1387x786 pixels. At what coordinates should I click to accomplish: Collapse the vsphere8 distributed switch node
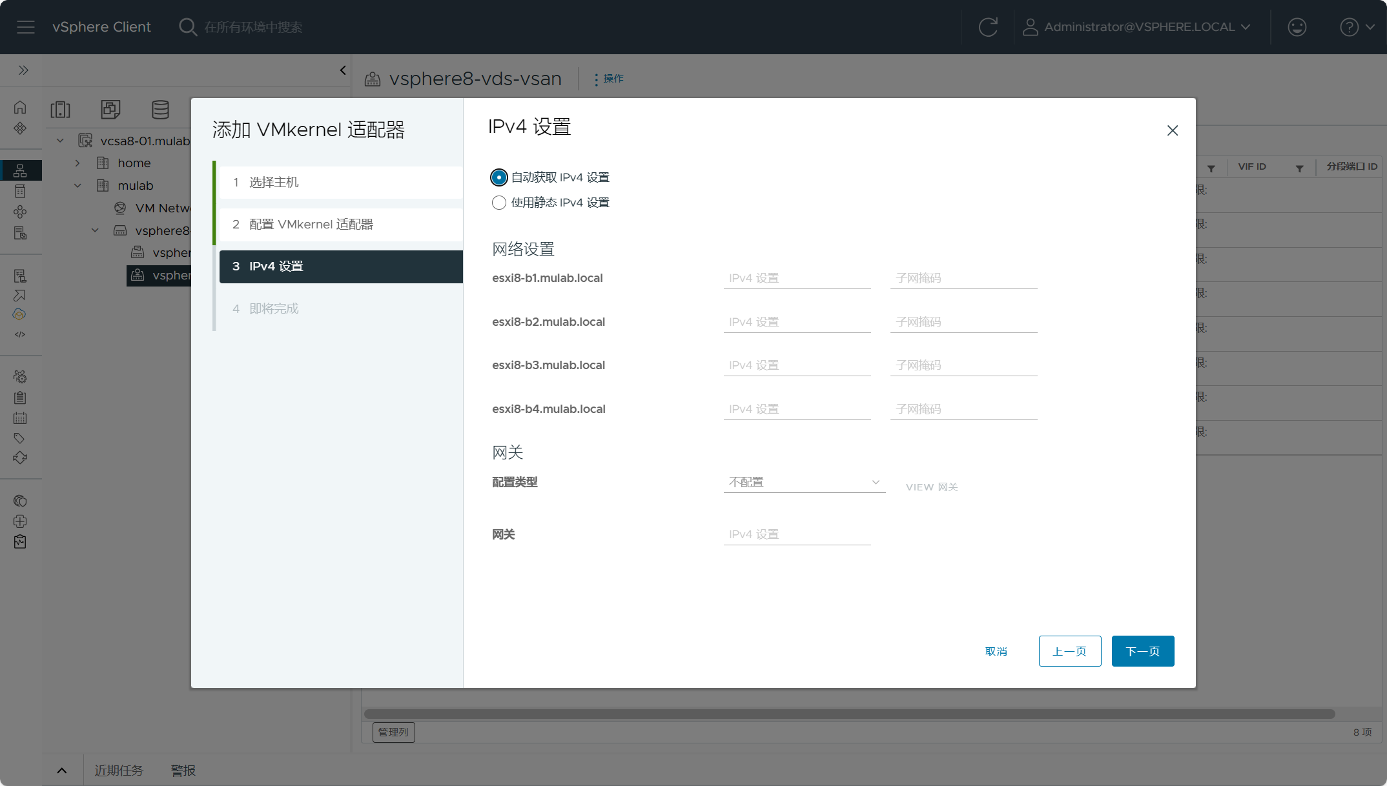point(95,230)
